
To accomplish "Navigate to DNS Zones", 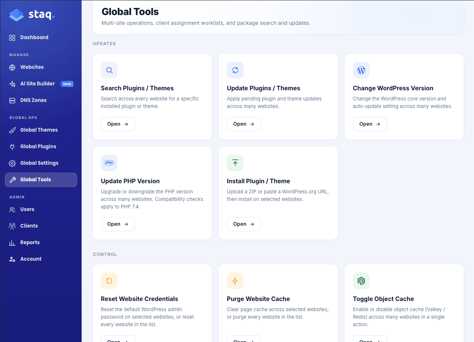I will coord(41,100).
